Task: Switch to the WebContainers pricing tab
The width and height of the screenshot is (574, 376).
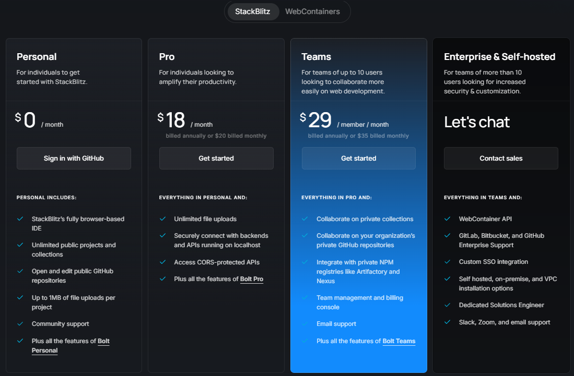Action: pos(313,11)
